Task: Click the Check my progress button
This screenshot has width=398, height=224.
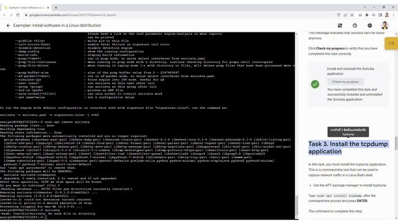Action: 345,82
